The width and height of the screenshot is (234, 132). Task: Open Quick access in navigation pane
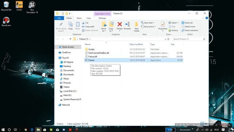[x=68, y=47]
